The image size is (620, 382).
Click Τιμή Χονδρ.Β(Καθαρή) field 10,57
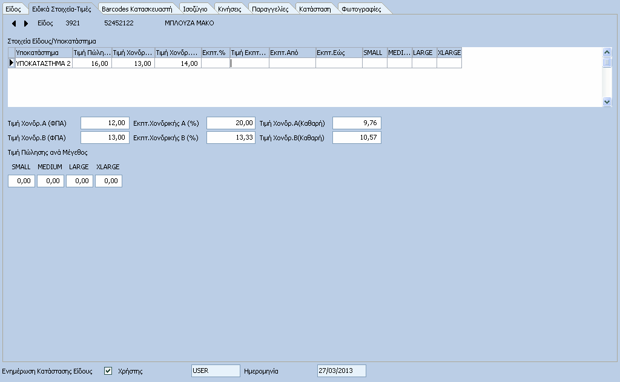point(357,137)
